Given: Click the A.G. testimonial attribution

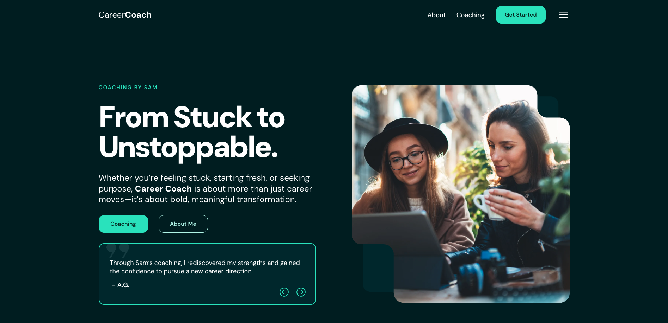Looking at the screenshot, I should (x=121, y=285).
